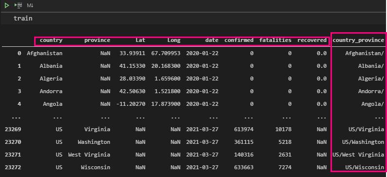387x177 pixels.
Task: Click the row index 23271
Action: (x=13, y=155)
